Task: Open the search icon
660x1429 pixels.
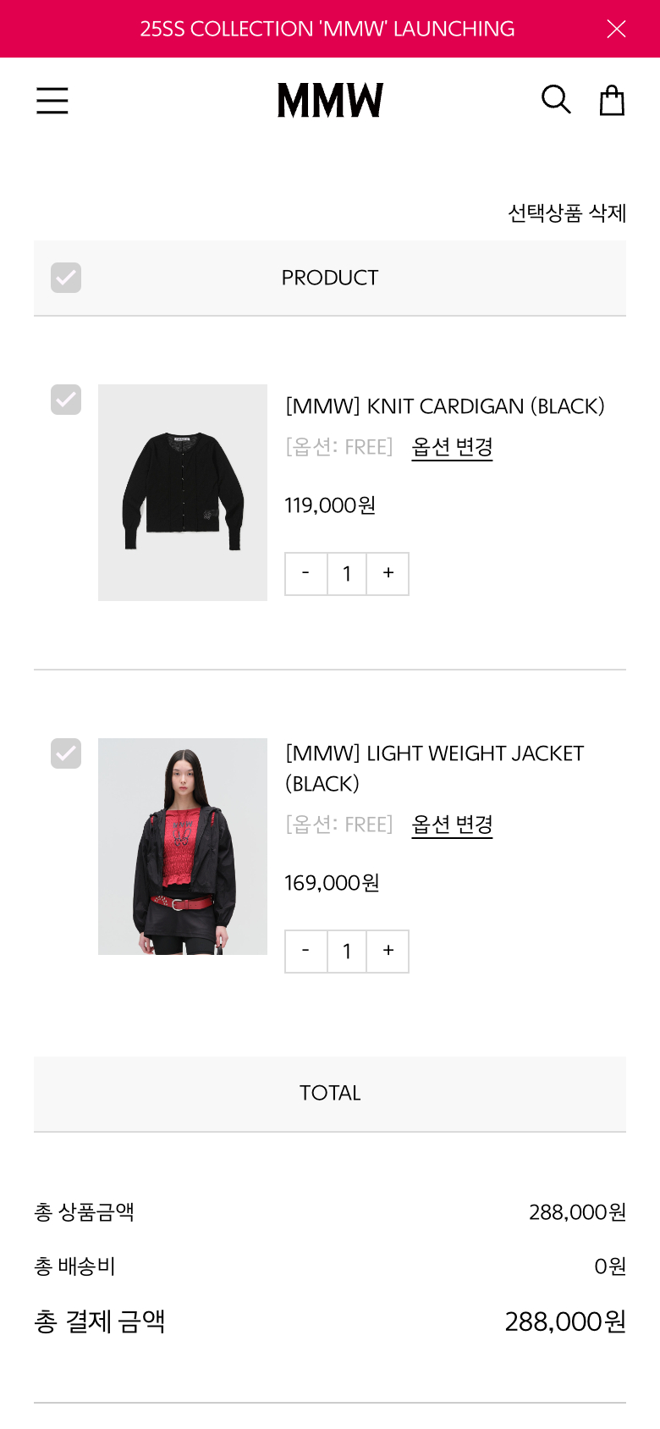Action: click(556, 100)
